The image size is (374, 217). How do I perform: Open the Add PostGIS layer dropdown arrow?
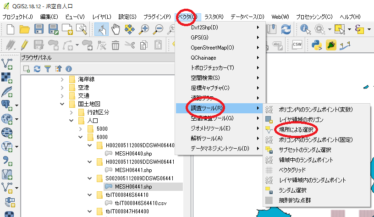point(16,105)
